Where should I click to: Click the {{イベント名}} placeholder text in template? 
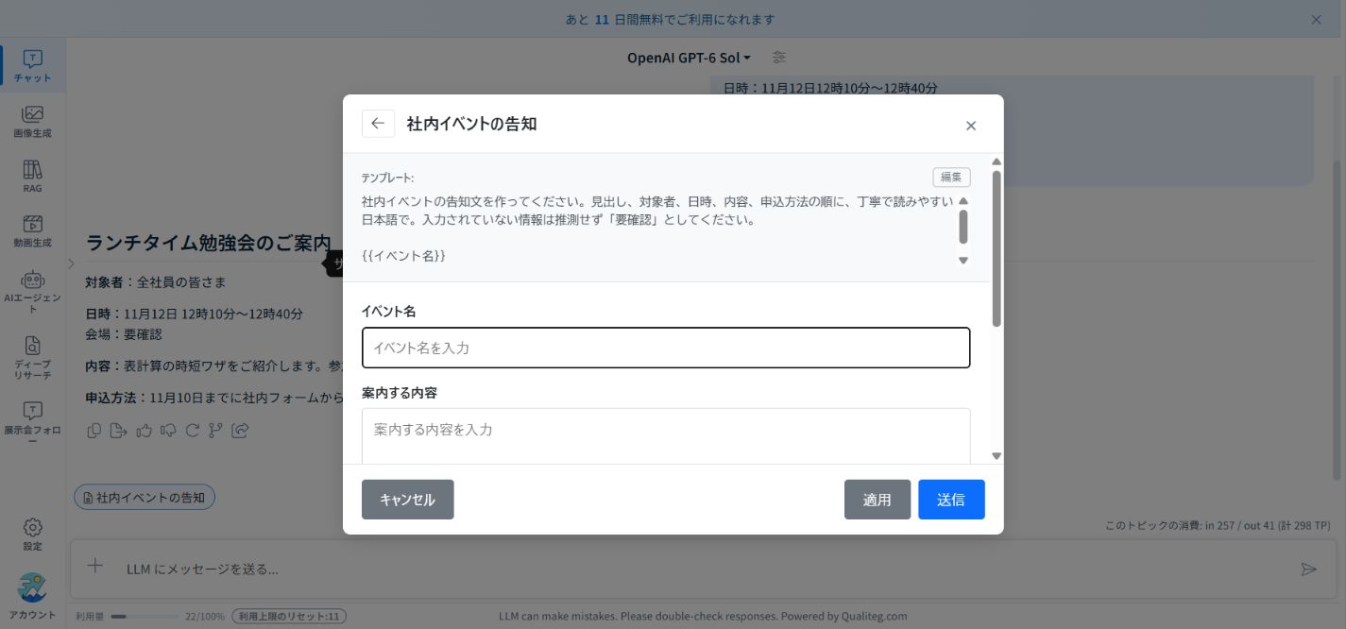click(x=403, y=256)
